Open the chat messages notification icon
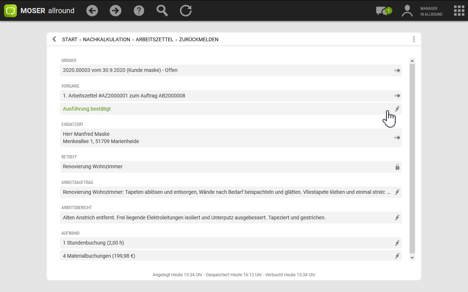 [x=383, y=11]
